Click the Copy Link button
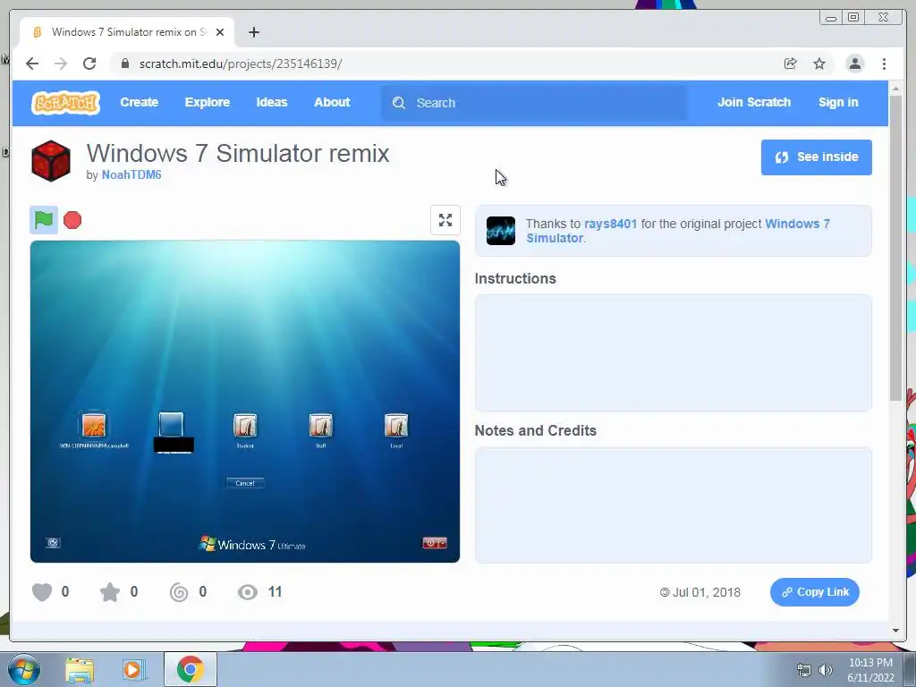 click(x=814, y=592)
